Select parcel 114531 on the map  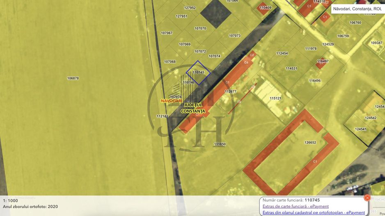click(291, 68)
